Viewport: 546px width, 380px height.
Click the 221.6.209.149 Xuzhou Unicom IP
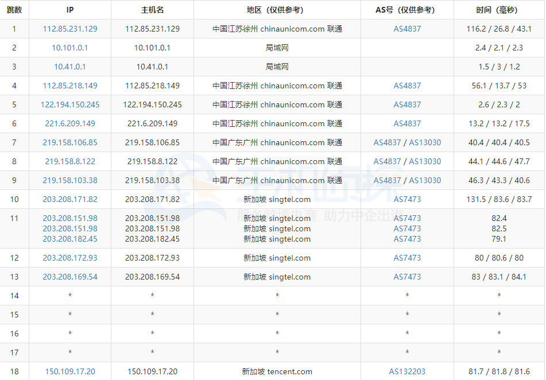point(70,123)
